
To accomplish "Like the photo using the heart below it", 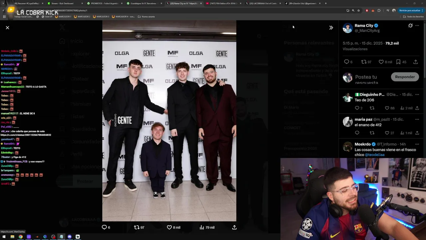I will 169,227.
